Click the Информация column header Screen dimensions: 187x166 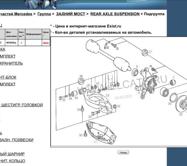(34, 34)
